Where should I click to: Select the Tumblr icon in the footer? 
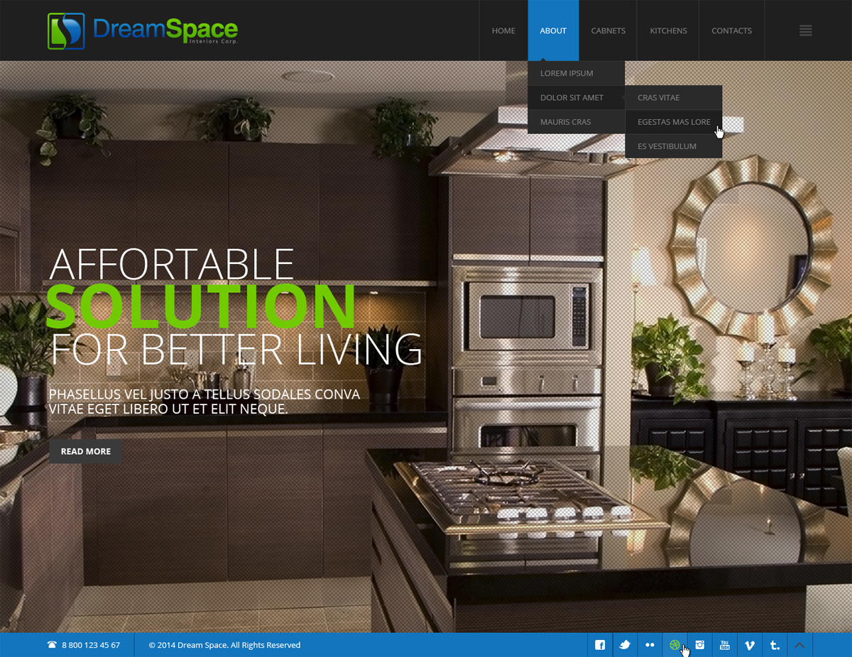click(775, 645)
